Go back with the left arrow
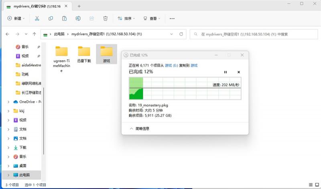321x189 pixels. (x=8, y=34)
